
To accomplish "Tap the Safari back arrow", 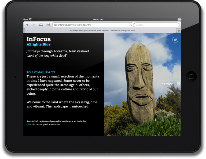I will pos(27,25).
